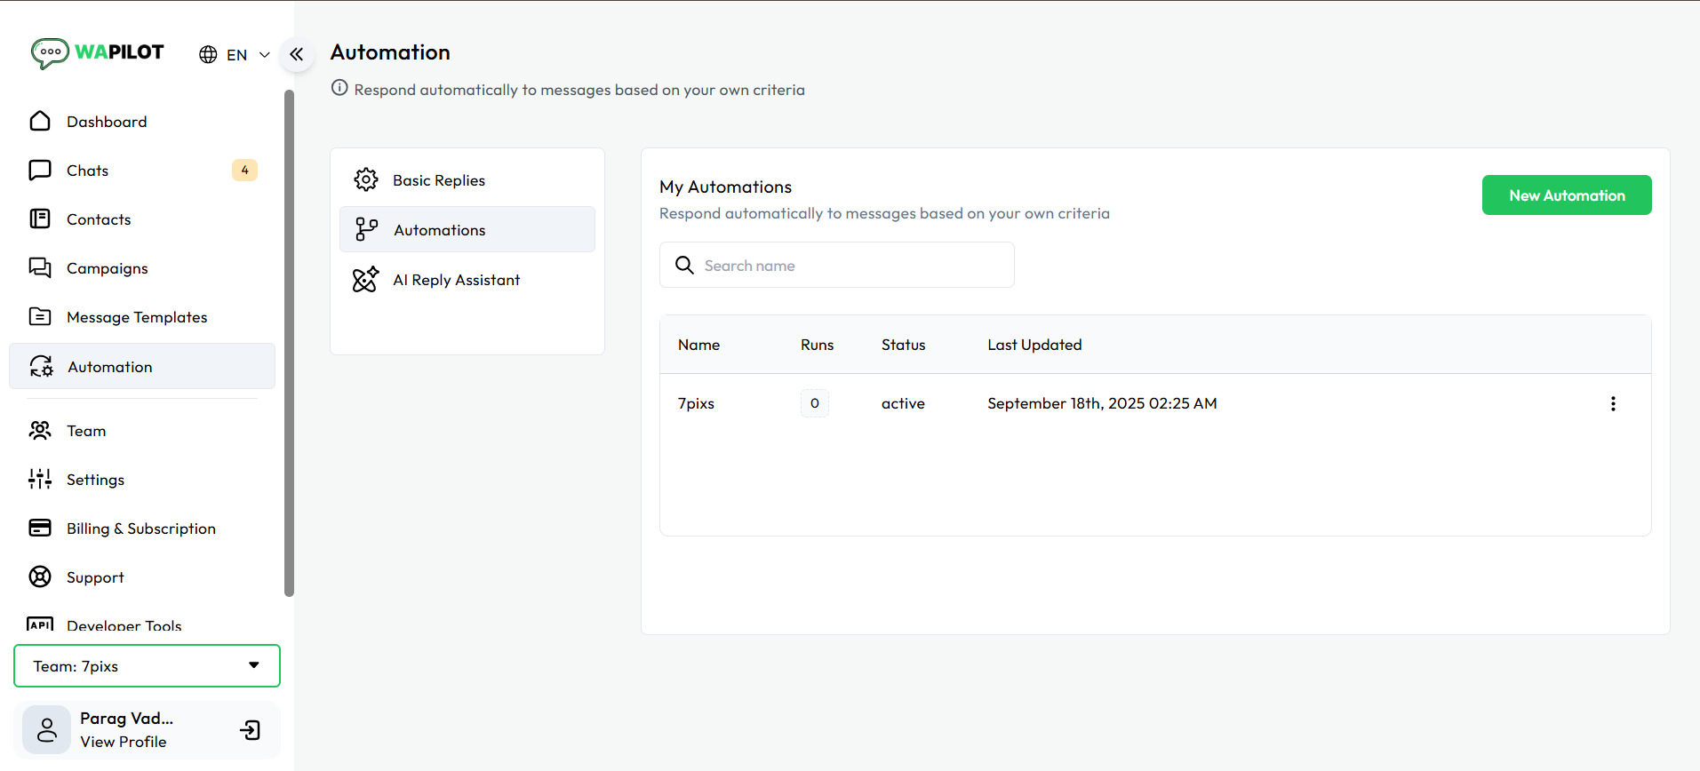Click the Message Templates icon
Viewport: 1700px width, 771px height.
(x=40, y=316)
